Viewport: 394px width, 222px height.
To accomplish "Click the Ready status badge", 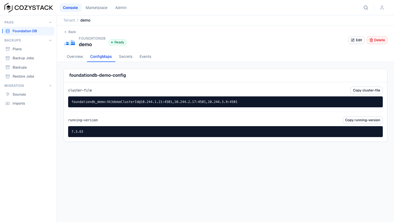I will click(x=118, y=42).
